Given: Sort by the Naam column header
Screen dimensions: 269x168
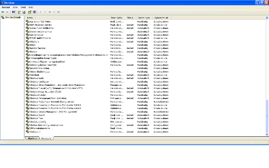Looking at the screenshot, I should [x=67, y=18].
